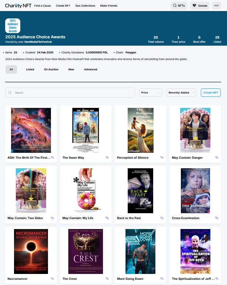Open Back to the Past poster
Image resolution: width=227 pixels, height=285 pixels.
pyautogui.click(x=141, y=191)
